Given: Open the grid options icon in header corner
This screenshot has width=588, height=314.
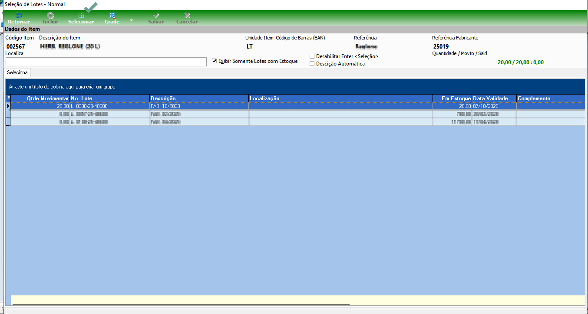Looking at the screenshot, I should (8, 98).
